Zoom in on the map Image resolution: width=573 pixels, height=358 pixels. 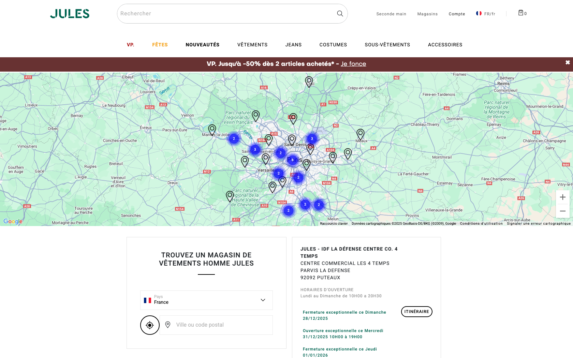pyautogui.click(x=562, y=197)
